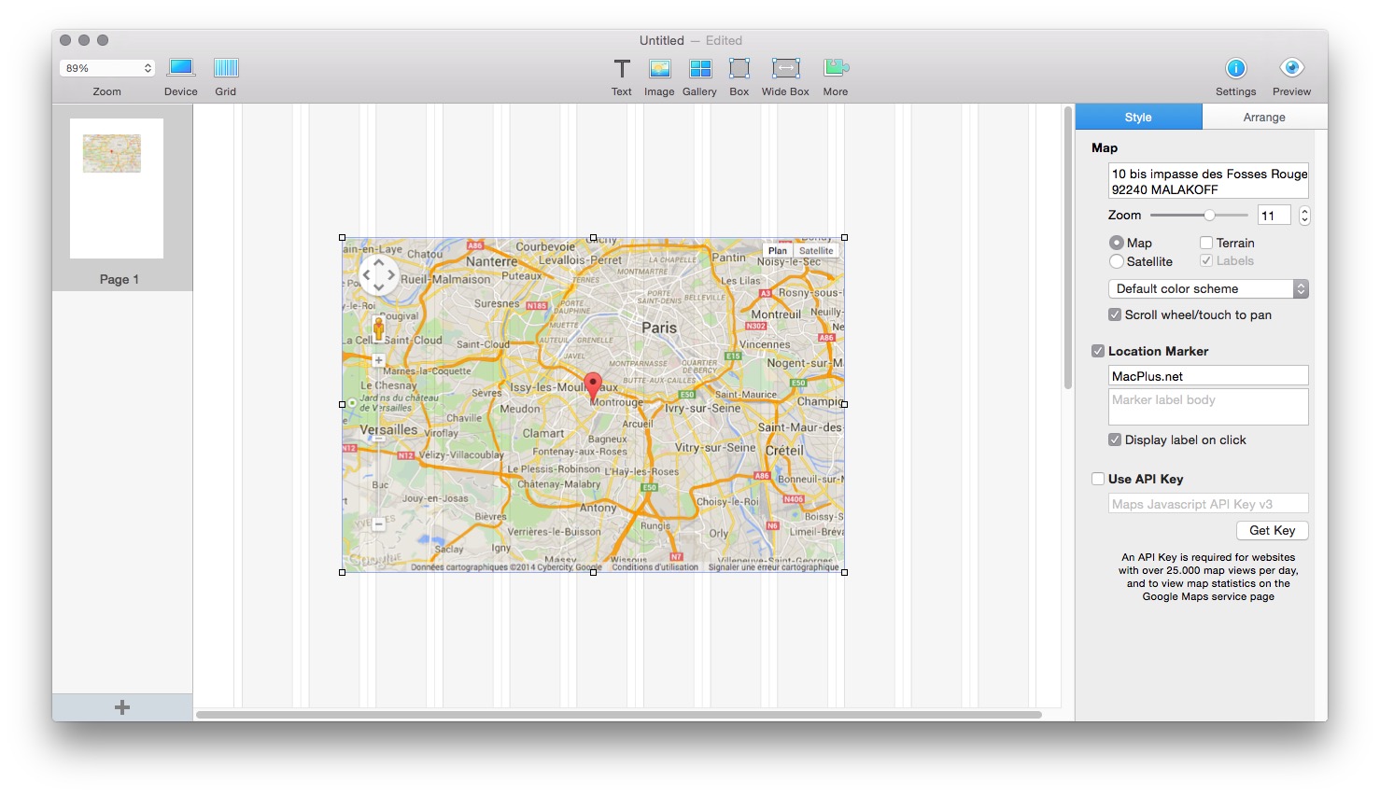Add a Wide Box element
1380x796 pixels.
point(786,68)
